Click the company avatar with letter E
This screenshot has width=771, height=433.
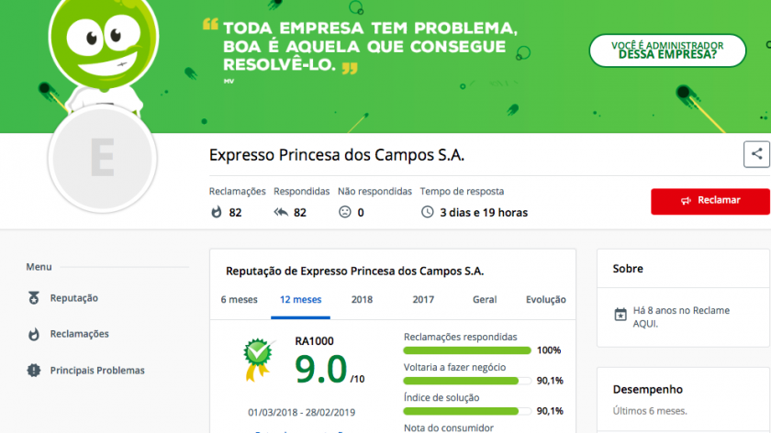[x=102, y=159]
